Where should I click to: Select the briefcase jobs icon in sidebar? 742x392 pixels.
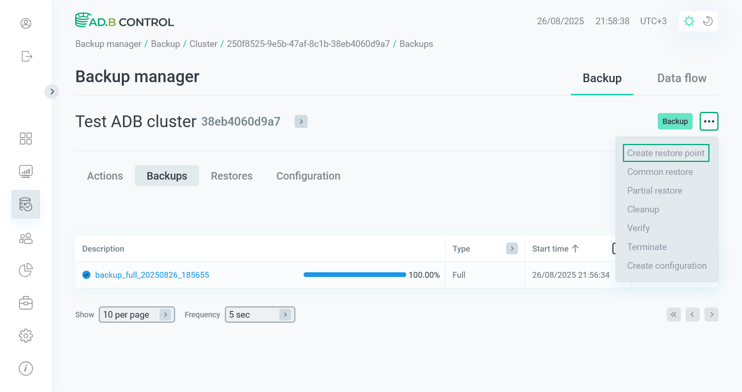pos(26,302)
